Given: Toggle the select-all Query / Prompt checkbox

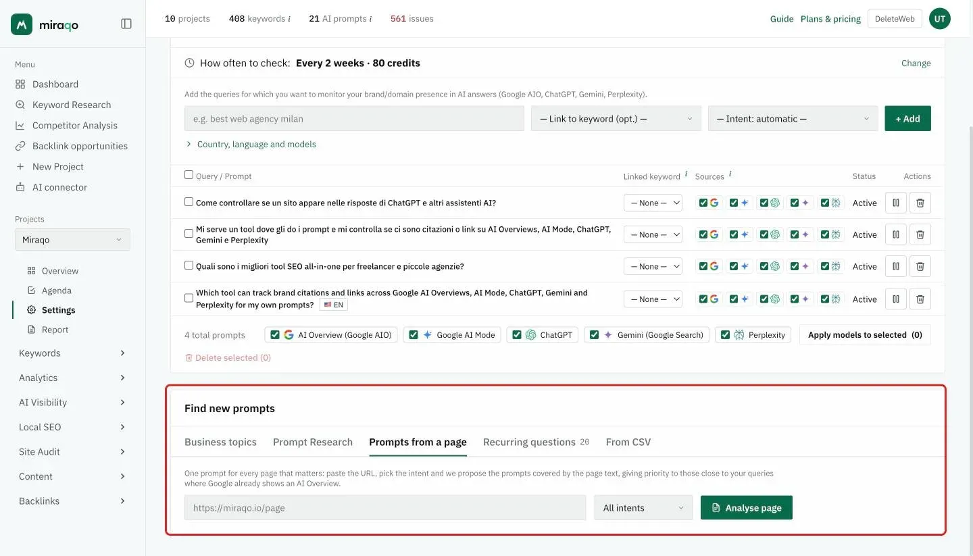Looking at the screenshot, I should [x=189, y=175].
